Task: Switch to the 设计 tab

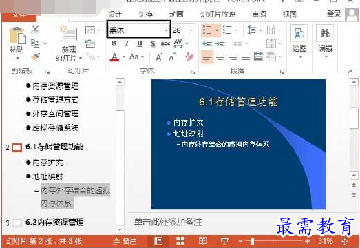Action: (x=115, y=14)
